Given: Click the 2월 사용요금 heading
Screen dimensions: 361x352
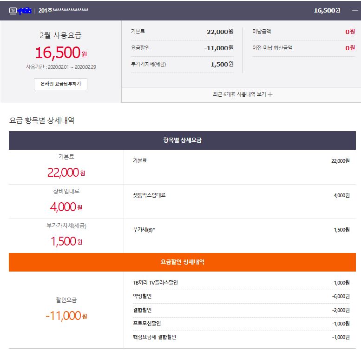Looking at the screenshot, I should coord(60,35).
